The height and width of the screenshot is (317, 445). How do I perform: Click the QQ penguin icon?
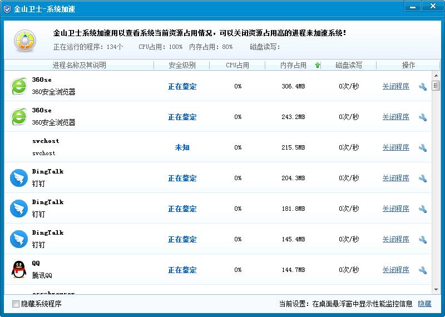pyautogui.click(x=19, y=270)
